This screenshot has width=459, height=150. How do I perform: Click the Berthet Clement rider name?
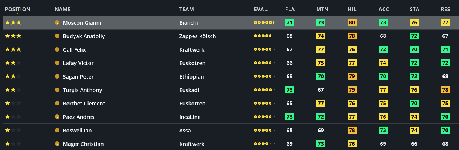coord(84,104)
